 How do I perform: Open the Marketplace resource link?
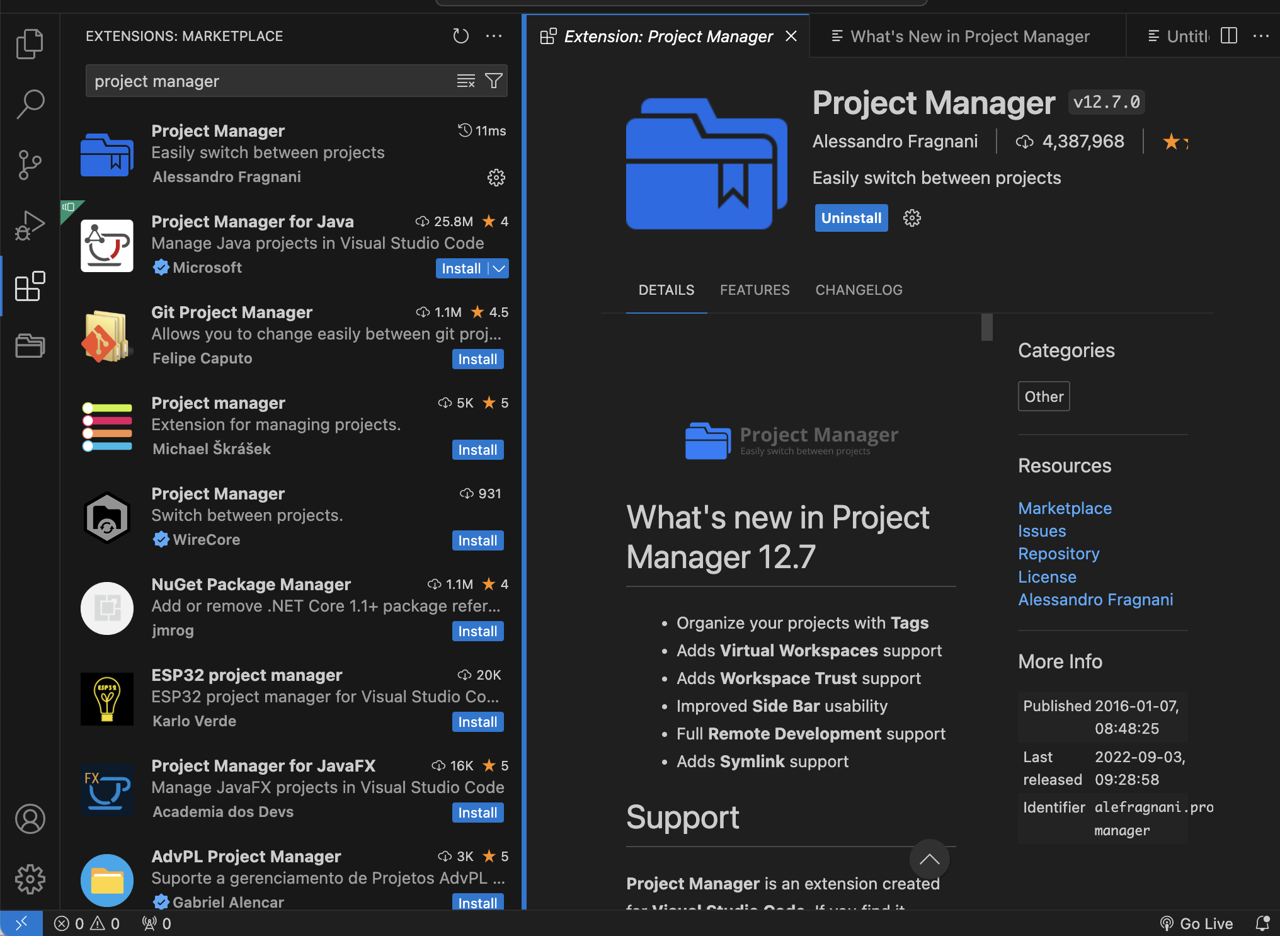pos(1065,508)
